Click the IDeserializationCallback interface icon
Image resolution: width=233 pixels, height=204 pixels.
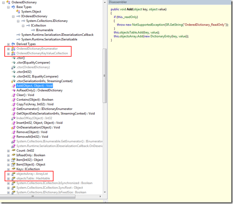click(18, 35)
